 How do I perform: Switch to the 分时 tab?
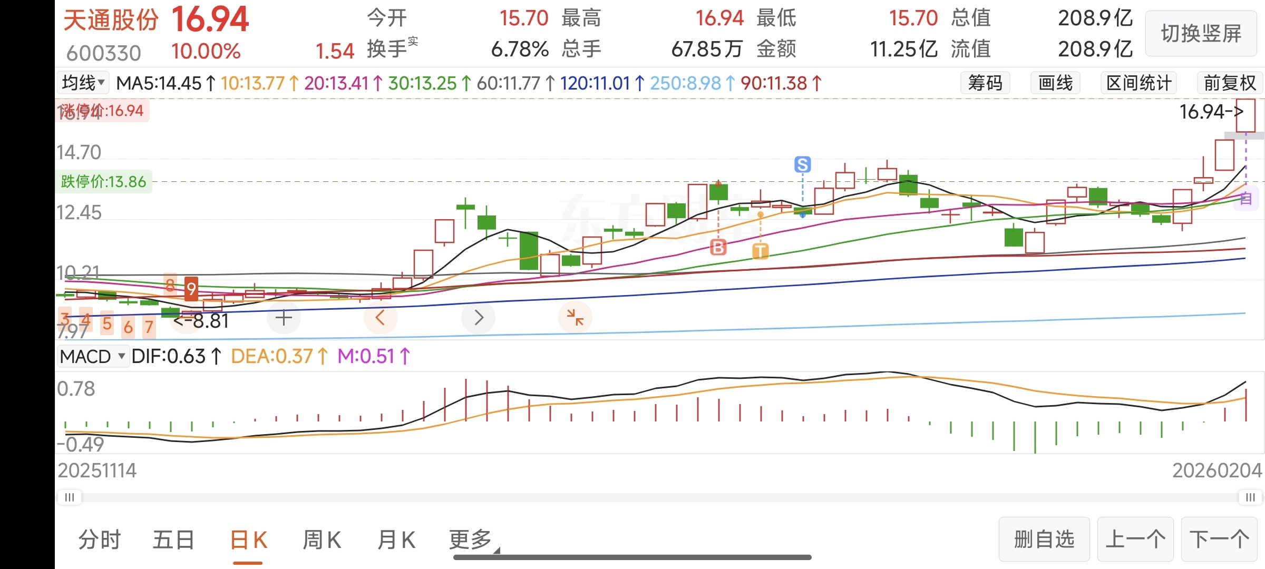[100, 540]
